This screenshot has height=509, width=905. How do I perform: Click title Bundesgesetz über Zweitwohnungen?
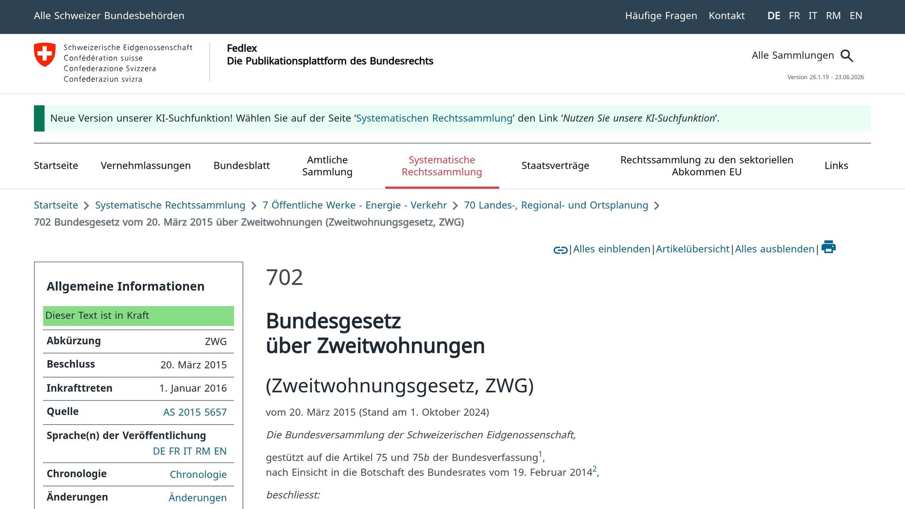[375, 334]
